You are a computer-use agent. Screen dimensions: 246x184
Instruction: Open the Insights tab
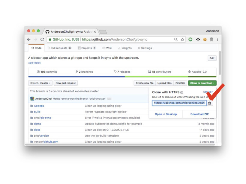[125, 48]
